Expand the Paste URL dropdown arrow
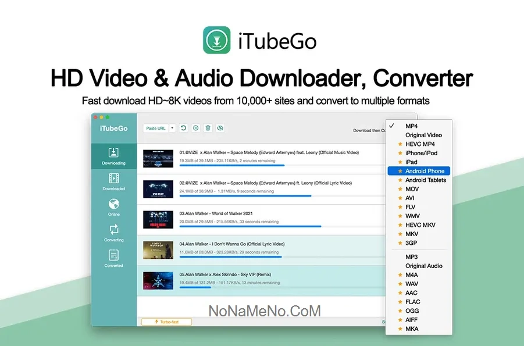This screenshot has width=524, height=346. 172,128
